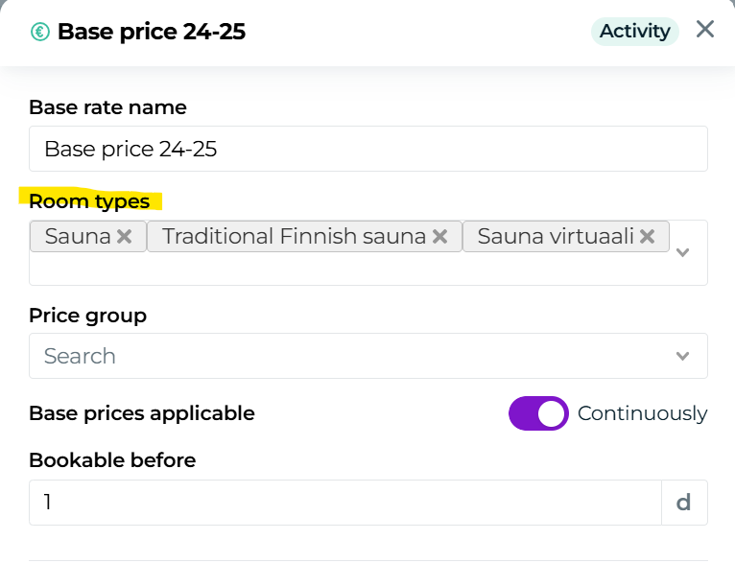735x563 pixels.
Task: Click the Base prices applicable label
Action: pyautogui.click(x=142, y=413)
